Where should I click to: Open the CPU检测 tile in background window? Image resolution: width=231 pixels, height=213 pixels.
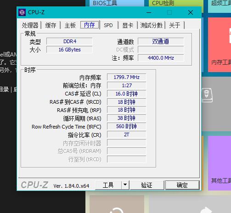pyautogui.click(x=176, y=3)
